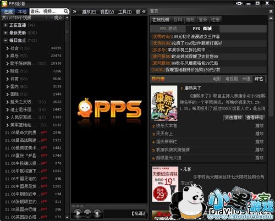Expand the 社会 subcategory

pos(8,48)
